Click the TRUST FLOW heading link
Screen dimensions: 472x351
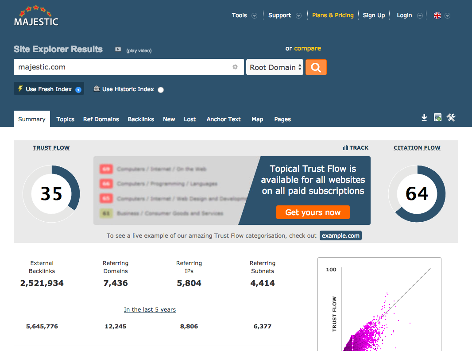tap(51, 148)
